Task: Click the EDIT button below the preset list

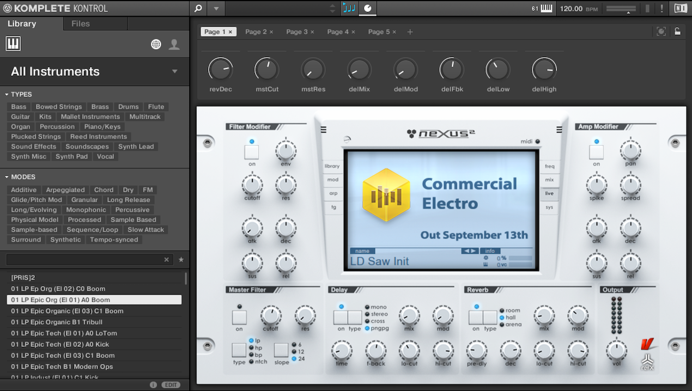Action: (x=171, y=385)
